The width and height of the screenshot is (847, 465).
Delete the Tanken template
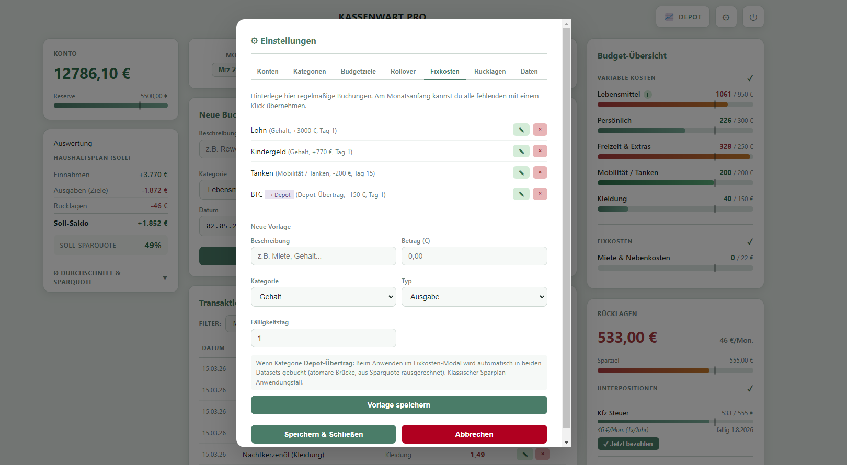click(540, 172)
